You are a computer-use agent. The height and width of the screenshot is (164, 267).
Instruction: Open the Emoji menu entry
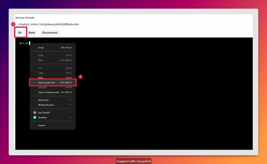point(53,48)
